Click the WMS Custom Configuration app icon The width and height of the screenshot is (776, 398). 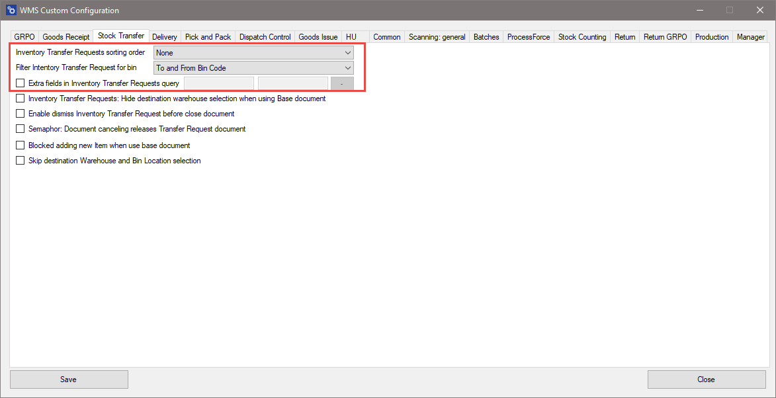tap(11, 10)
